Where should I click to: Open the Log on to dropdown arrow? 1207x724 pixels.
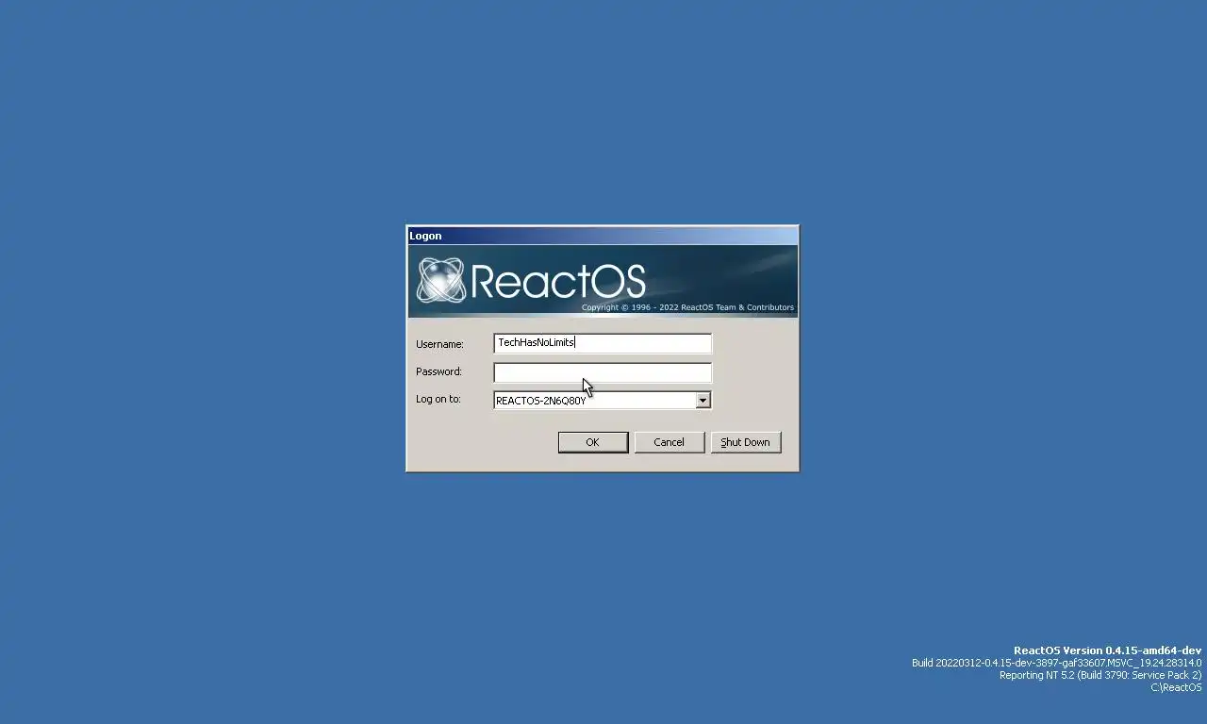click(x=703, y=401)
